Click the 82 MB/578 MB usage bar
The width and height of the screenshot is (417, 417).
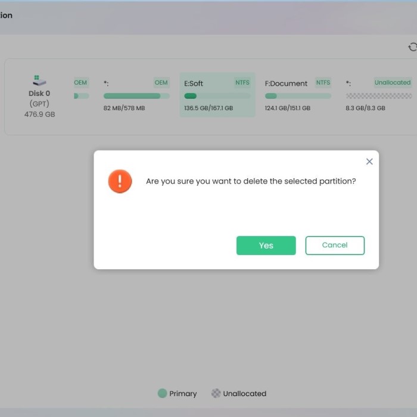[x=136, y=96]
